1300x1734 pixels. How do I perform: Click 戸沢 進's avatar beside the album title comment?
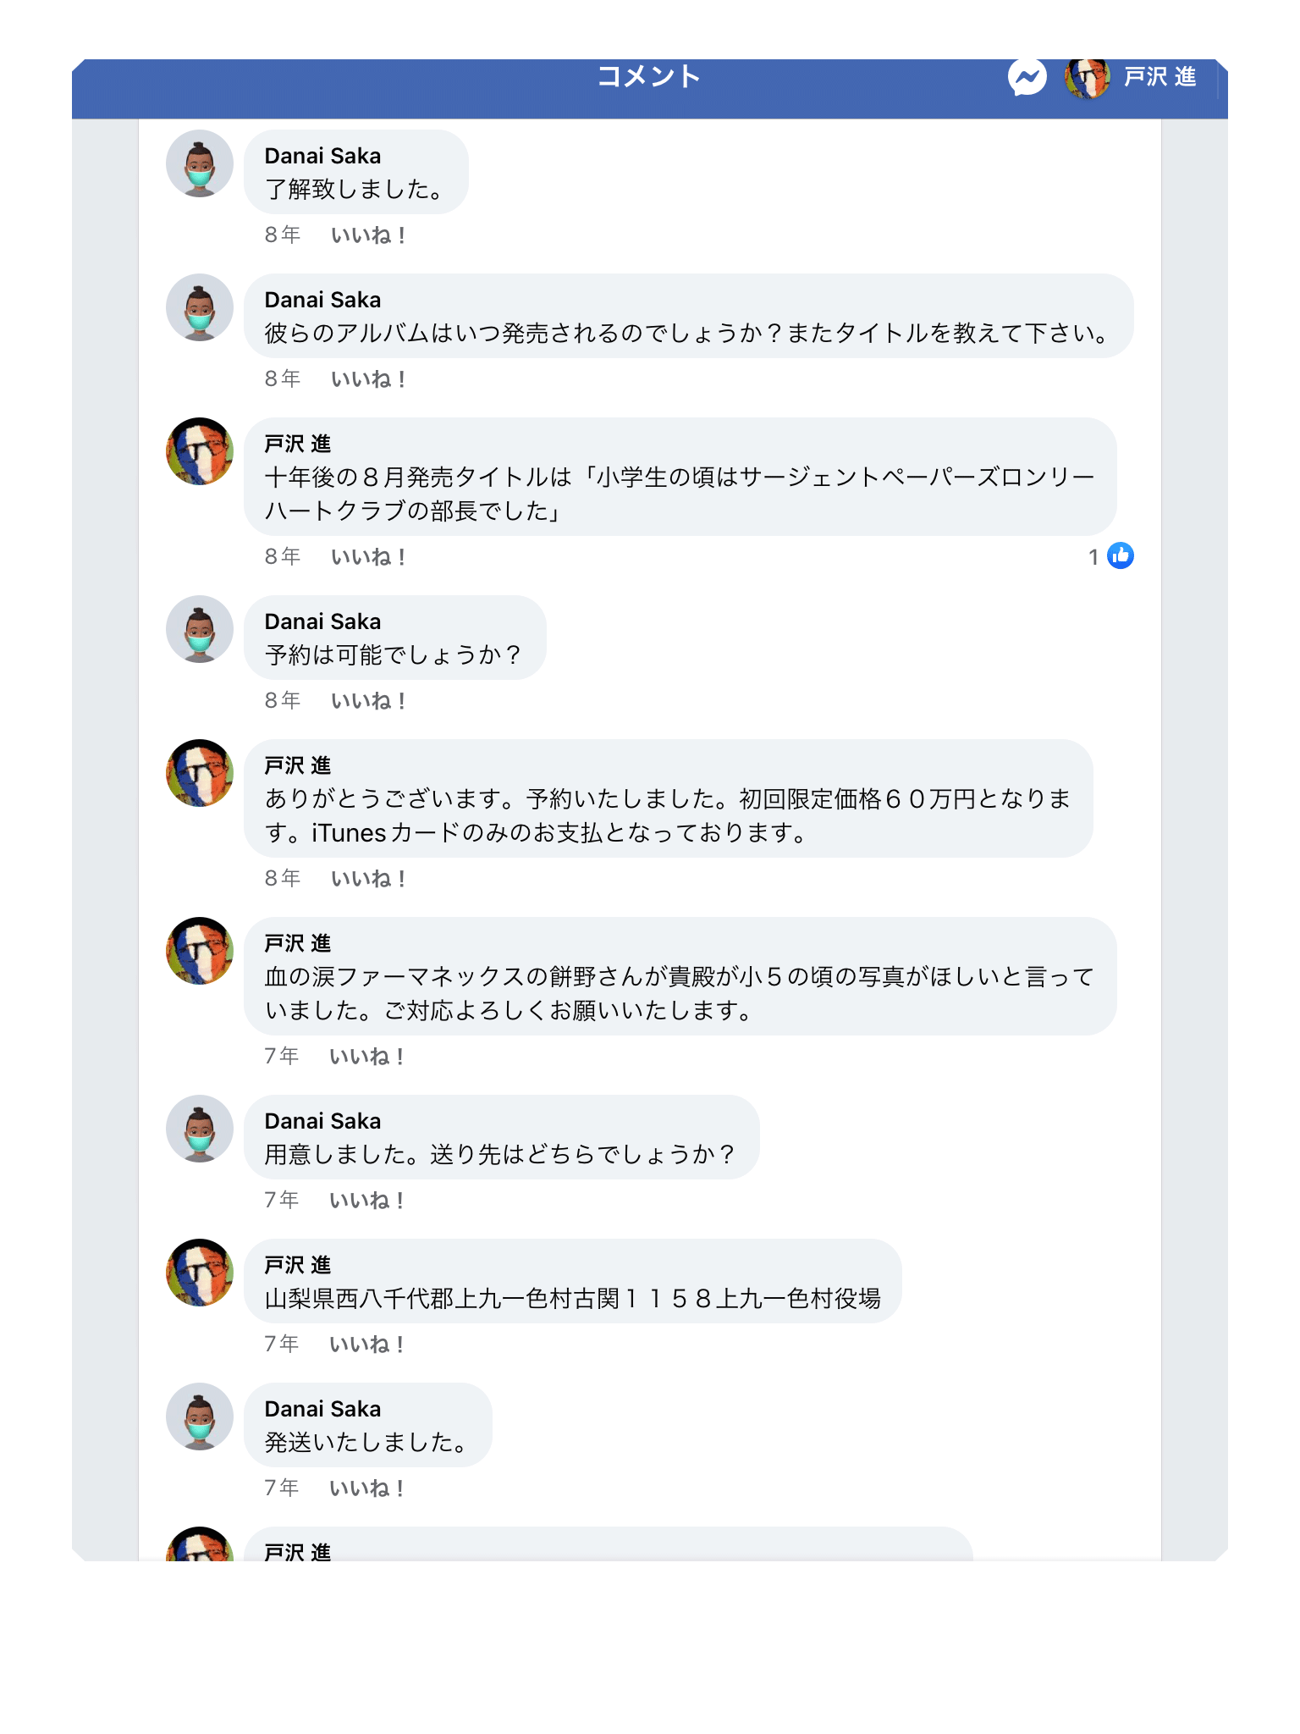click(200, 451)
